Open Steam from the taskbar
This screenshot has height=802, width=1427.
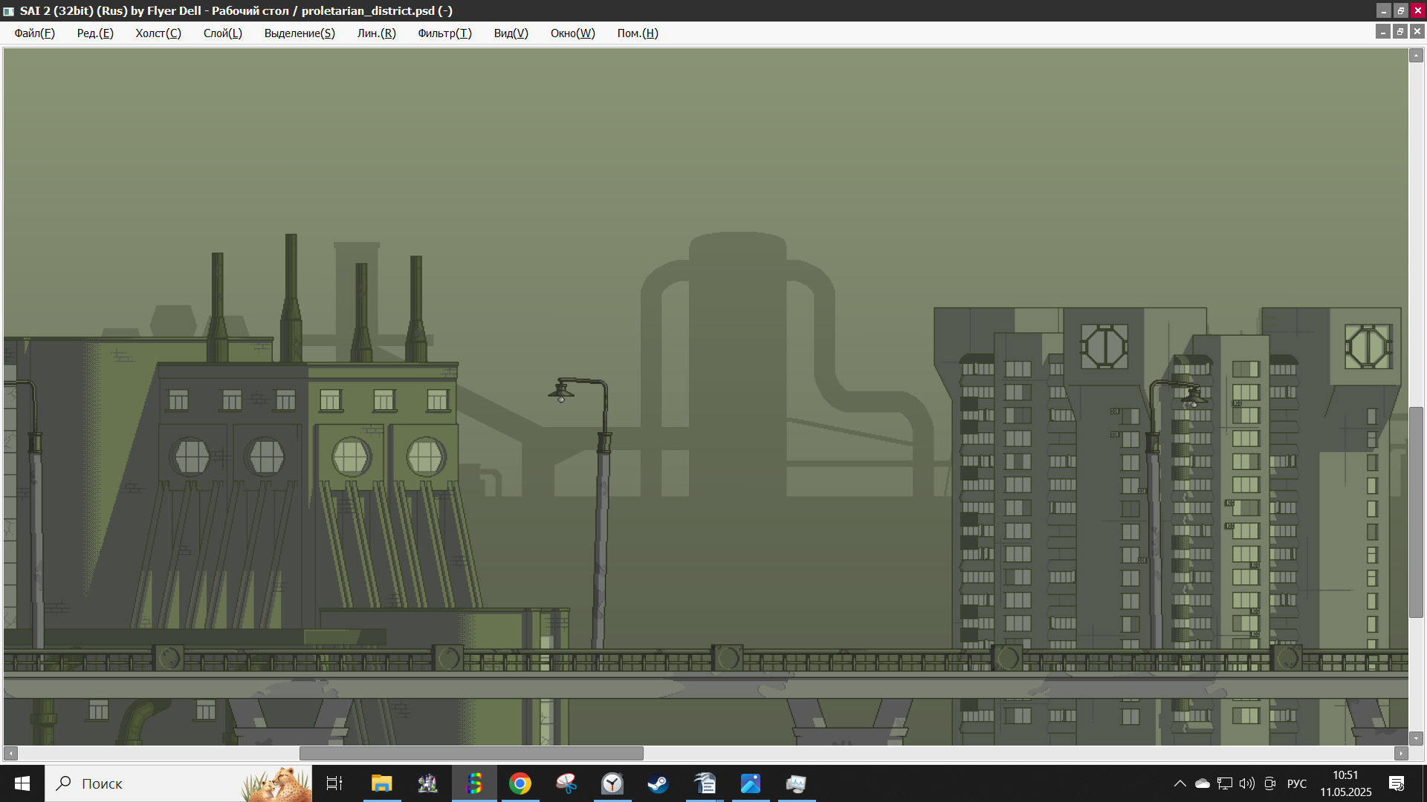[658, 783]
